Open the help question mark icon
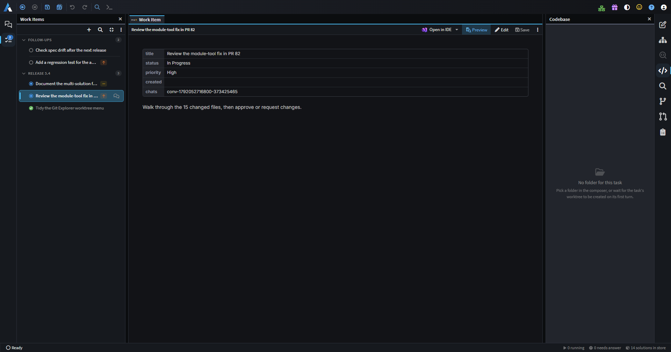671x352 pixels. point(651,7)
